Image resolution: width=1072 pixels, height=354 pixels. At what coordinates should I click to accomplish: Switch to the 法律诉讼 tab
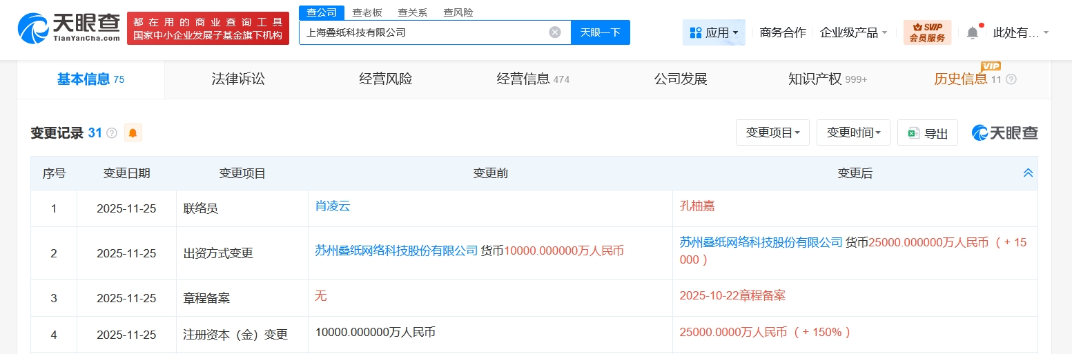pyautogui.click(x=238, y=79)
